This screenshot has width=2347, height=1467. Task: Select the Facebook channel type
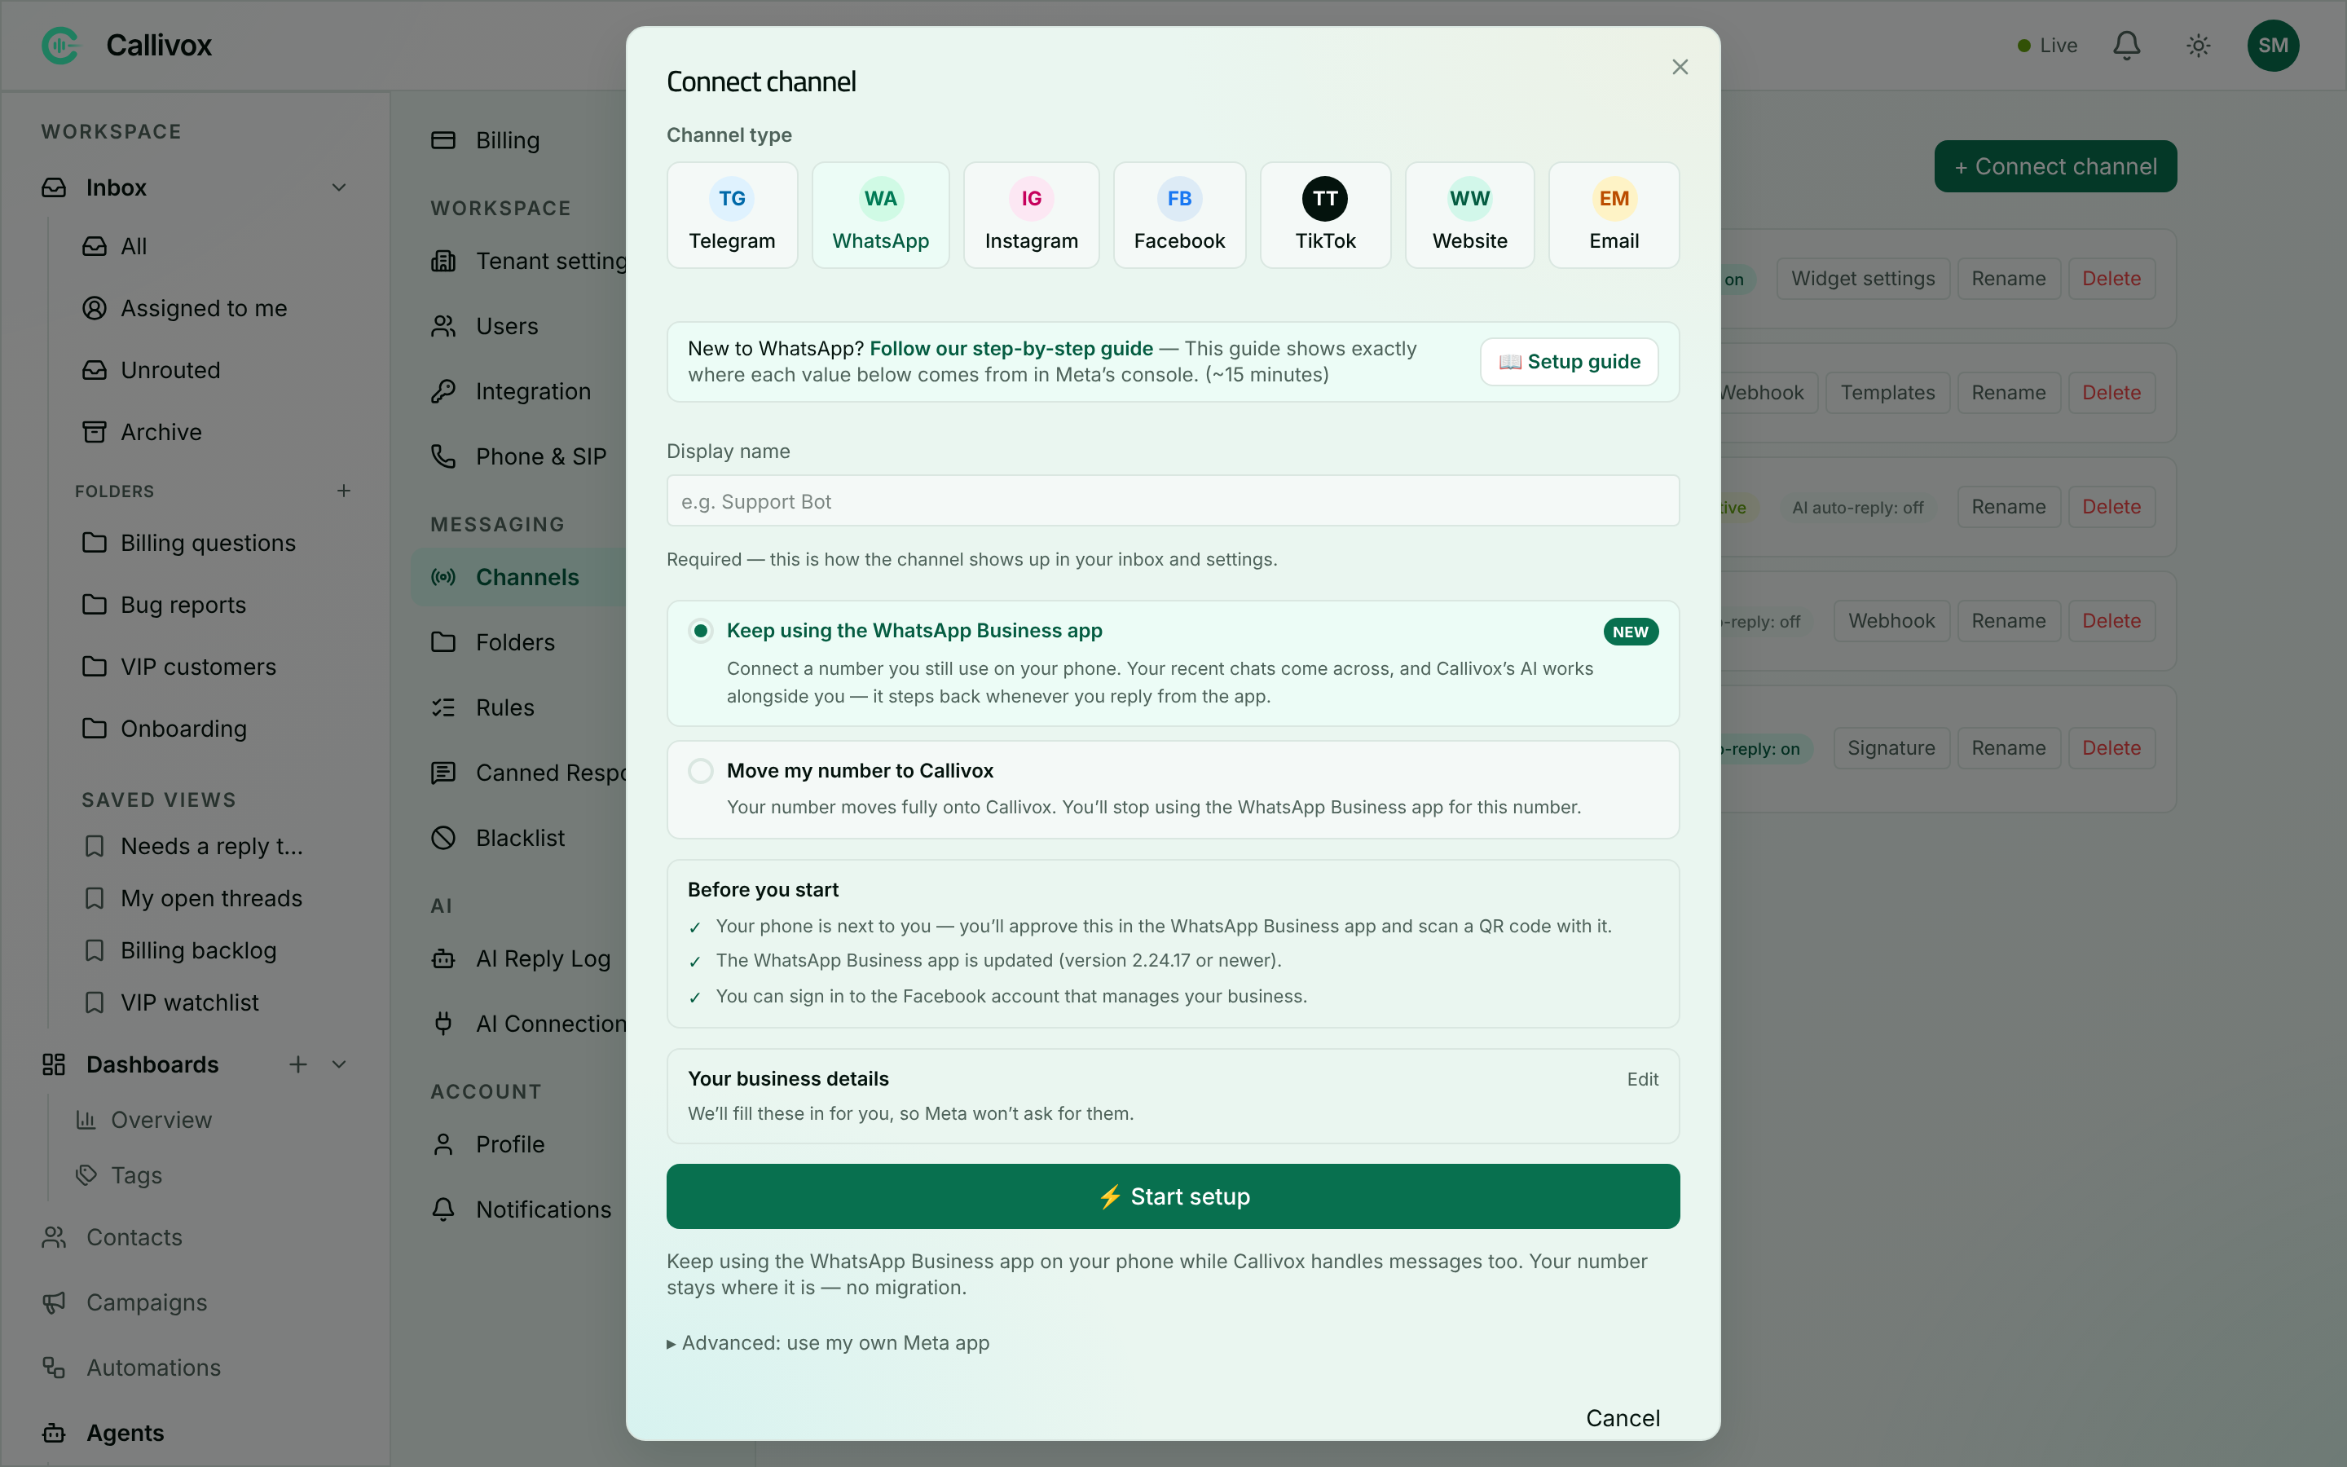point(1179,215)
